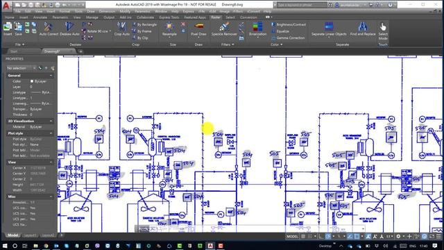Click the Binarization tool icon
This screenshot has width=444, height=250.
click(257, 27)
